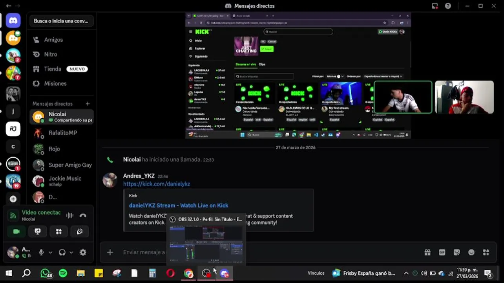The image size is (504, 283).
Task: Open the Nicolai direct message
Action: click(62, 117)
